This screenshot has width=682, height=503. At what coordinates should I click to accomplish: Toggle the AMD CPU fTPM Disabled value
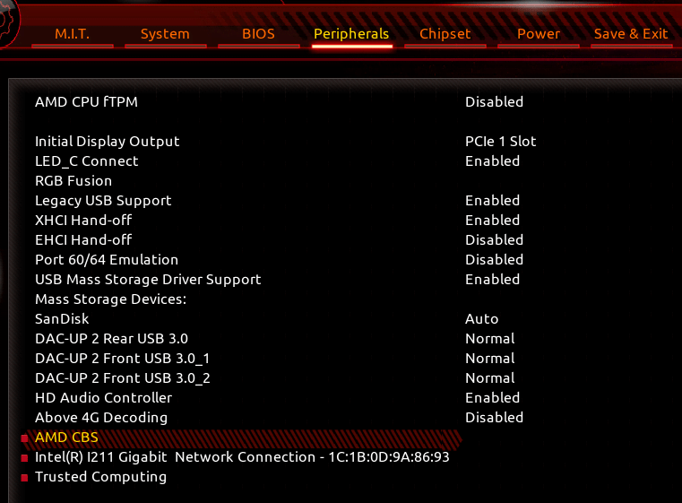494,102
